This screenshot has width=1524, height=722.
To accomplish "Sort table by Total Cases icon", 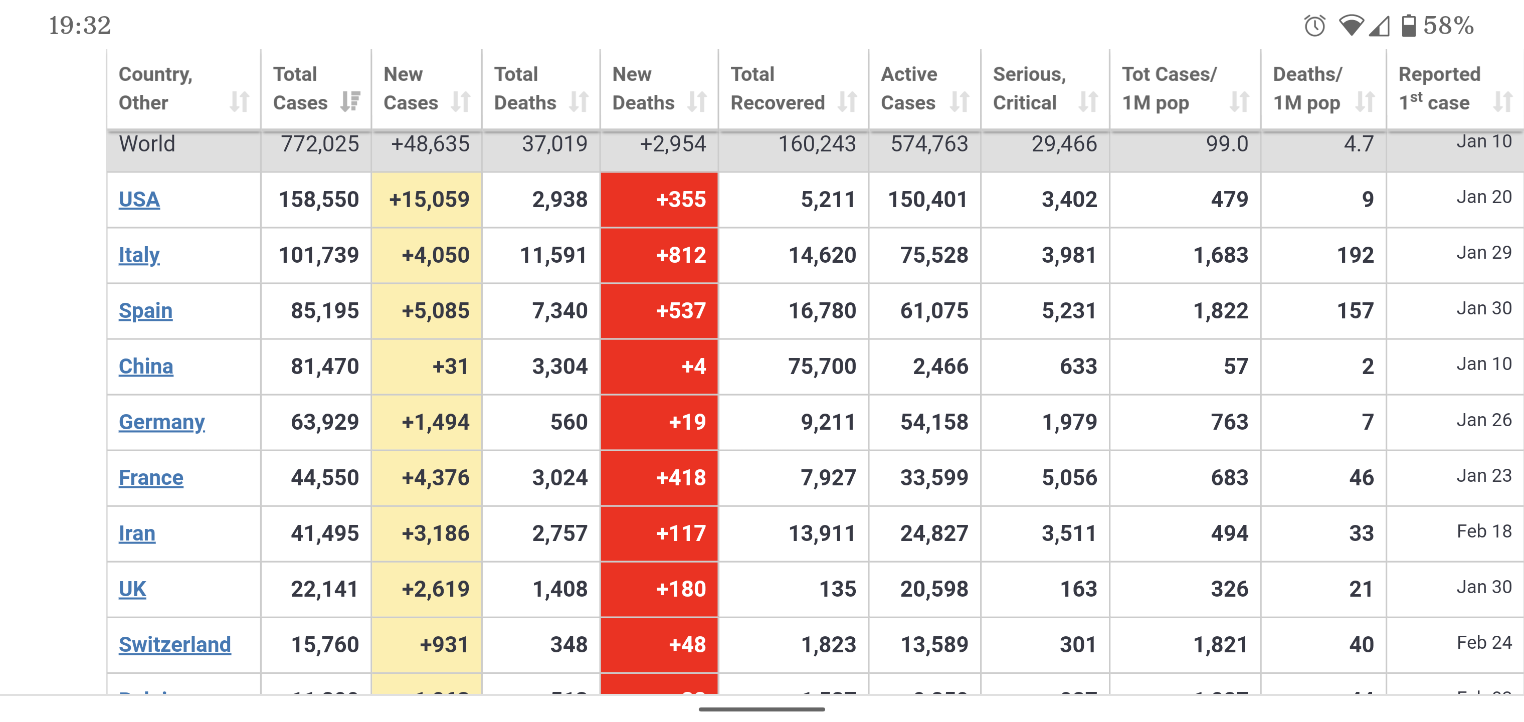I will [350, 102].
